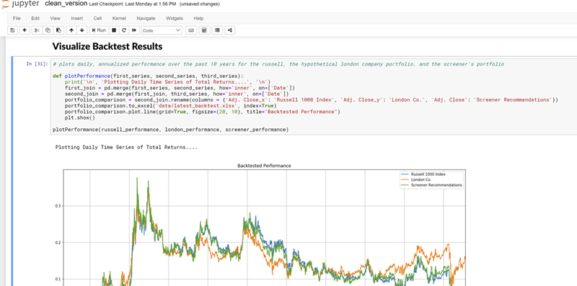
Task: Open the File menu
Action: (17, 19)
